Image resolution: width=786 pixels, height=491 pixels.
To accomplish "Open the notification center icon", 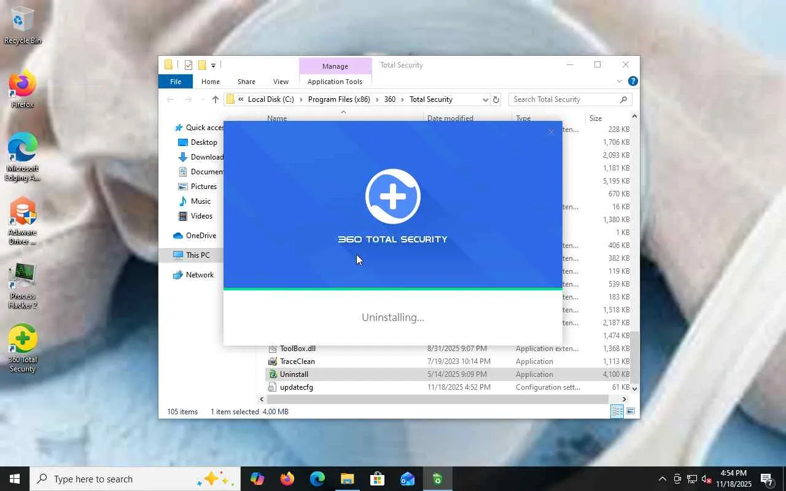I will tap(767, 479).
